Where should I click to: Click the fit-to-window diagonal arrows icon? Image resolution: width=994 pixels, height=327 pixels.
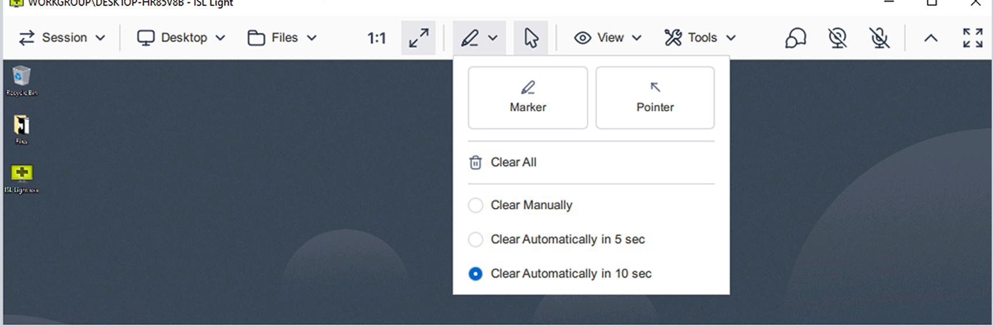click(x=418, y=38)
